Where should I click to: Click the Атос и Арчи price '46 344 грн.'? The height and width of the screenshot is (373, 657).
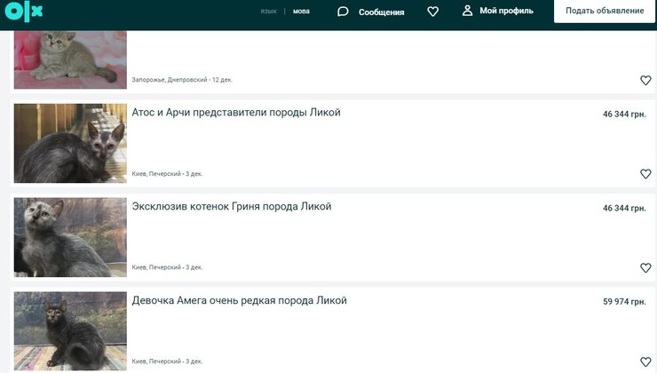(x=624, y=114)
